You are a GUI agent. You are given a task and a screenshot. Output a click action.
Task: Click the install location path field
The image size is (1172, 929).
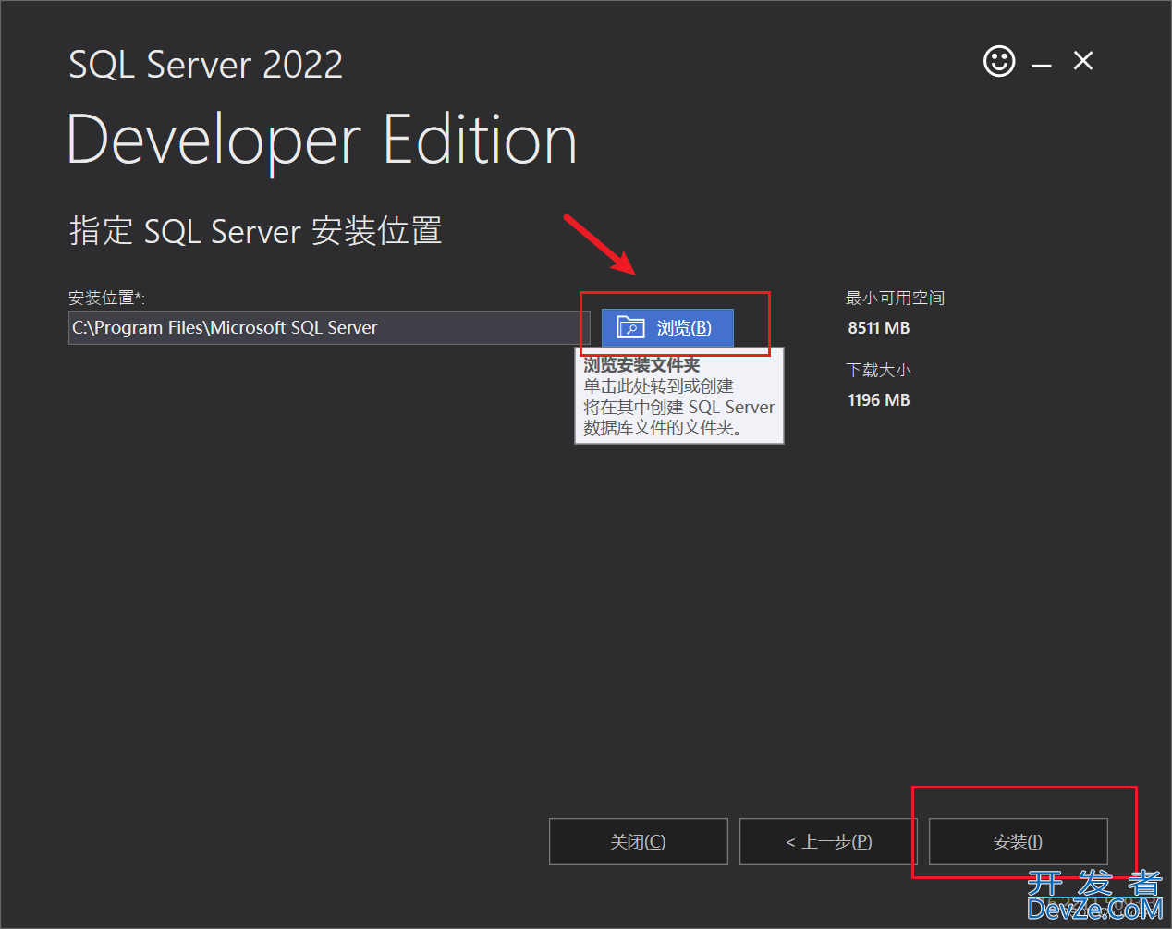click(x=329, y=327)
